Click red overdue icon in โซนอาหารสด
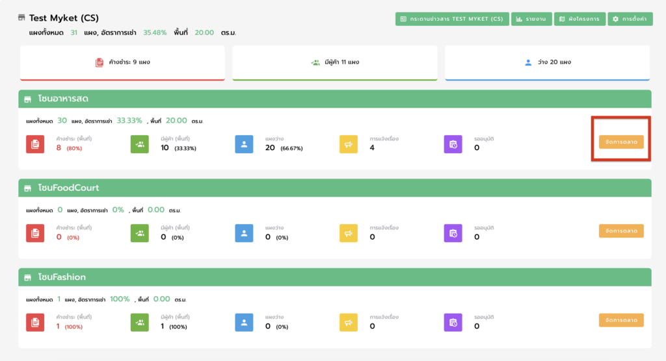Image resolution: width=666 pixels, height=361 pixels. (35, 144)
